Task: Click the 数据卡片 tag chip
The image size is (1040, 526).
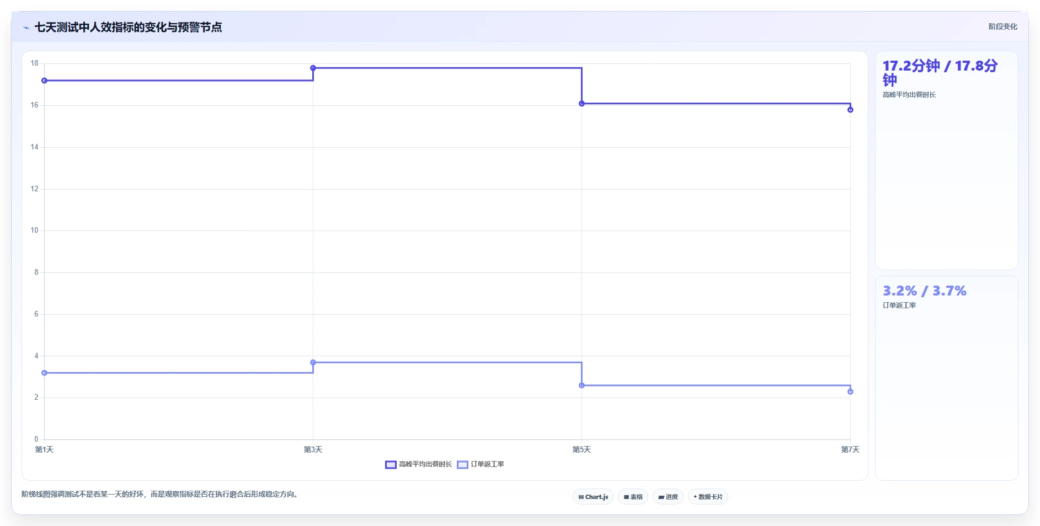Action: pos(708,497)
